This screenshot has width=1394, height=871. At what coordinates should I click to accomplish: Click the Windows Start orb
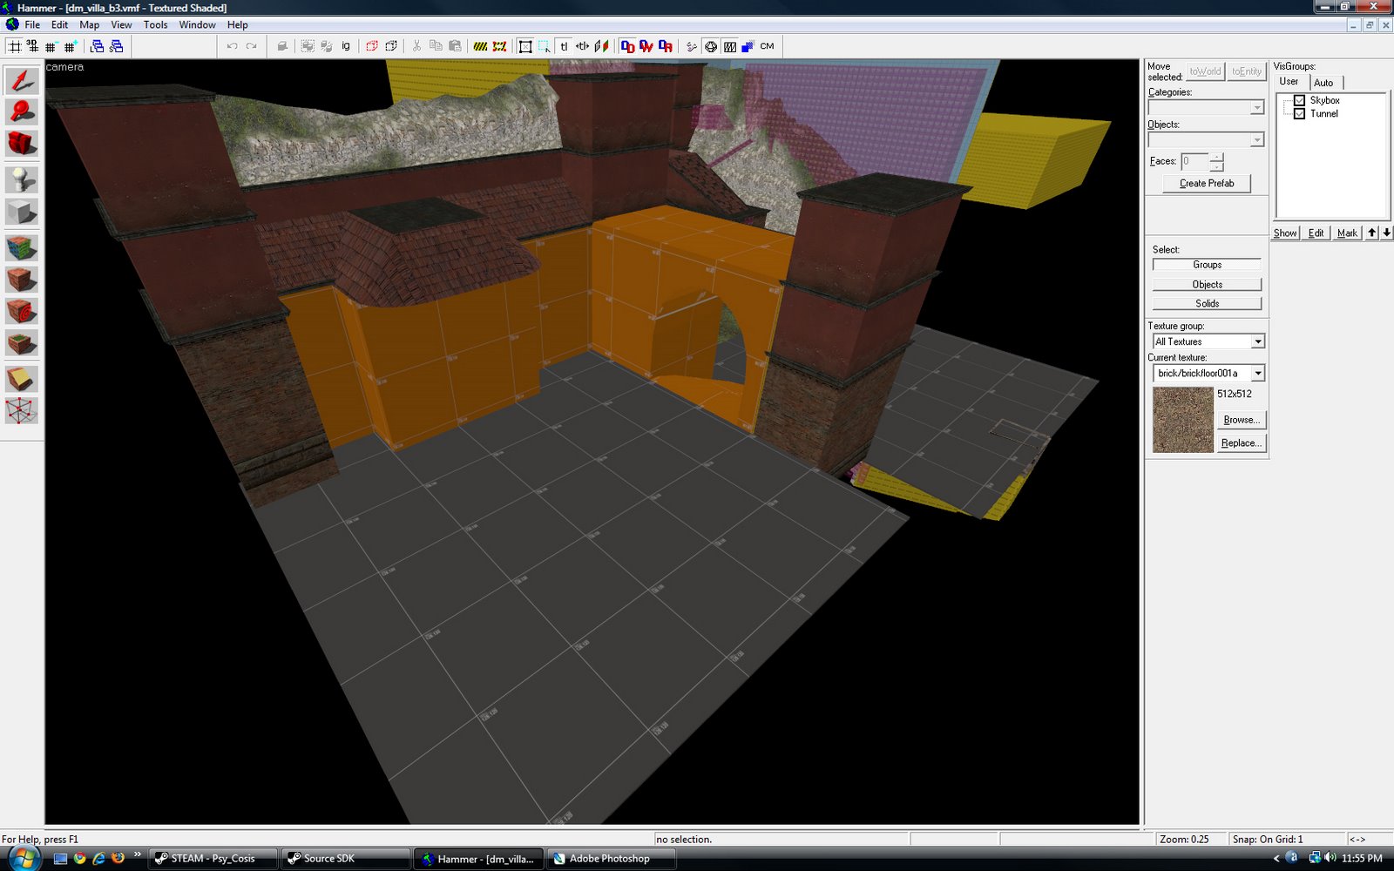coord(22,858)
